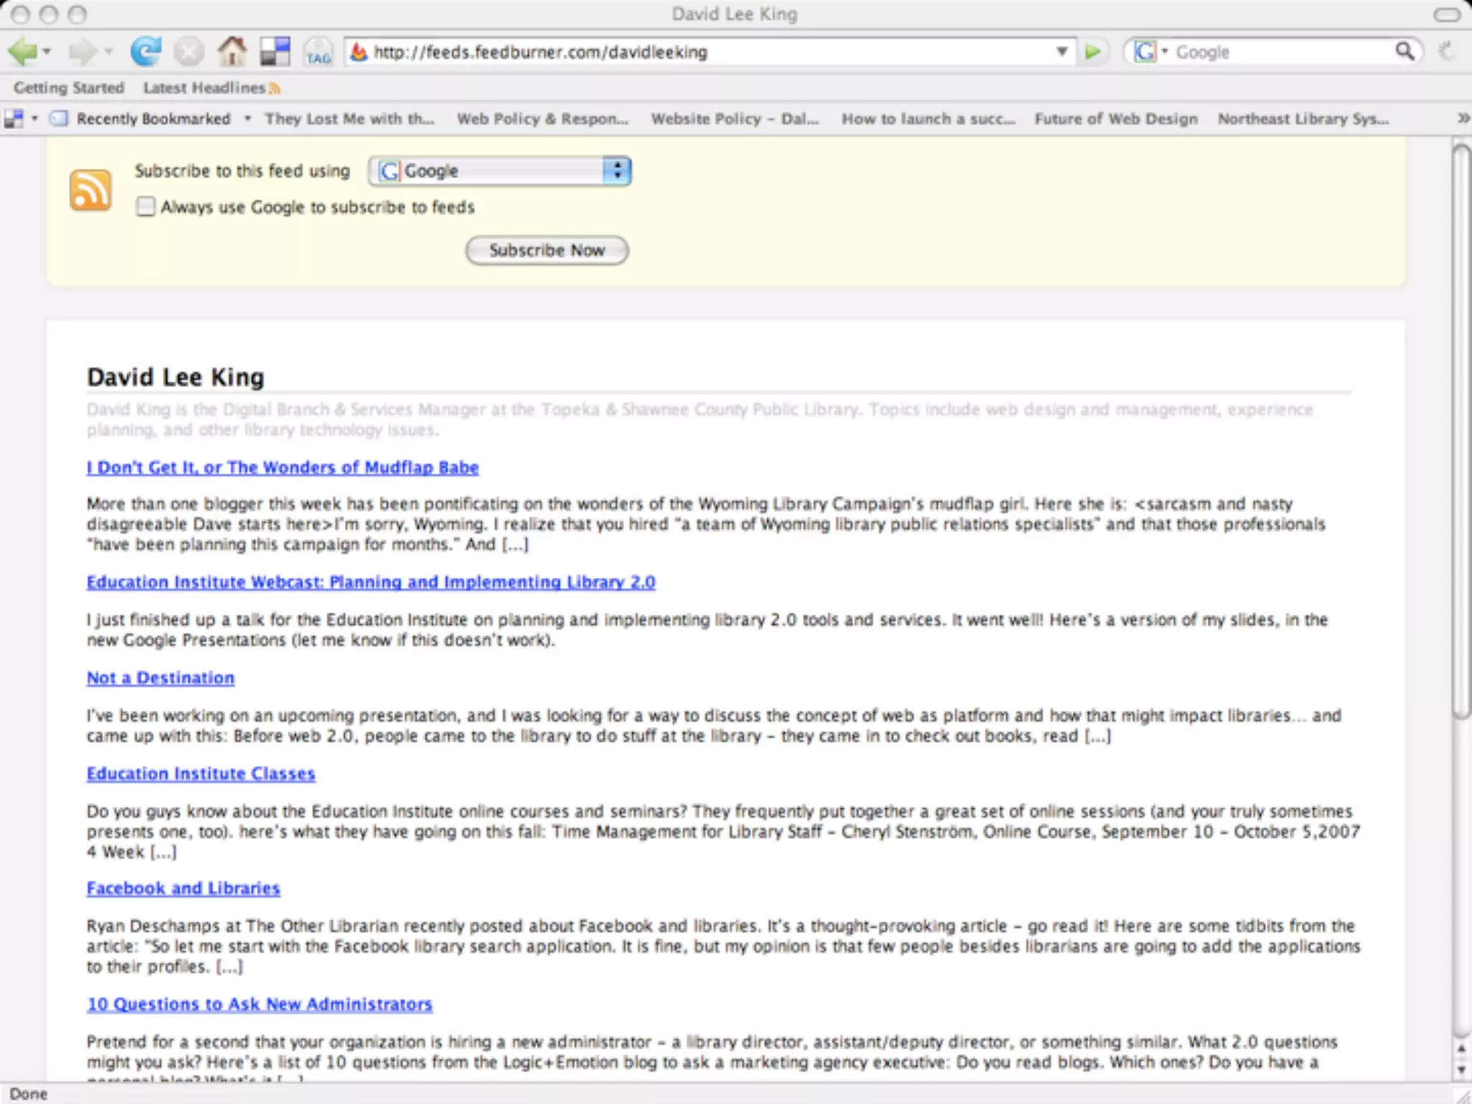The width and height of the screenshot is (1472, 1104).
Task: Click the del.icio.us bookmarks toolbar icon
Action: tap(275, 52)
